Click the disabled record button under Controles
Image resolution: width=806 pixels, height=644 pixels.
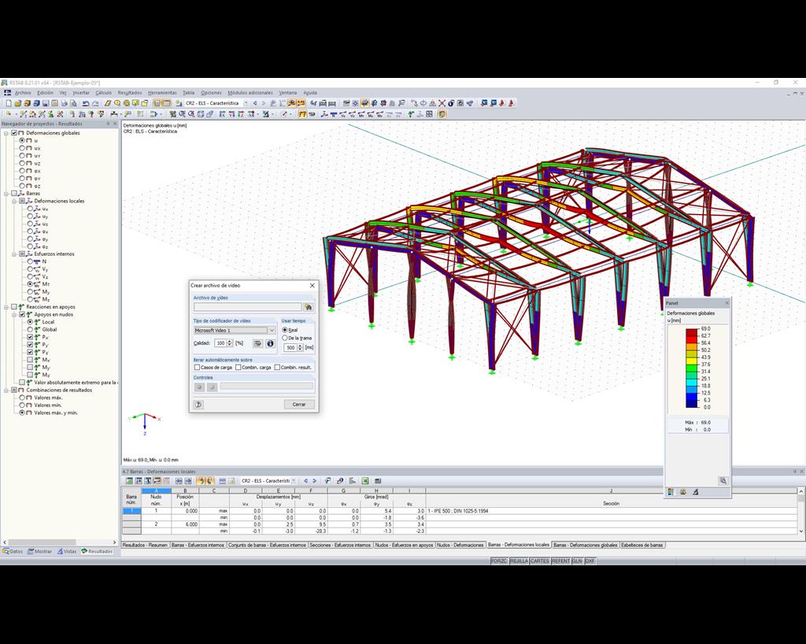pyautogui.click(x=199, y=387)
